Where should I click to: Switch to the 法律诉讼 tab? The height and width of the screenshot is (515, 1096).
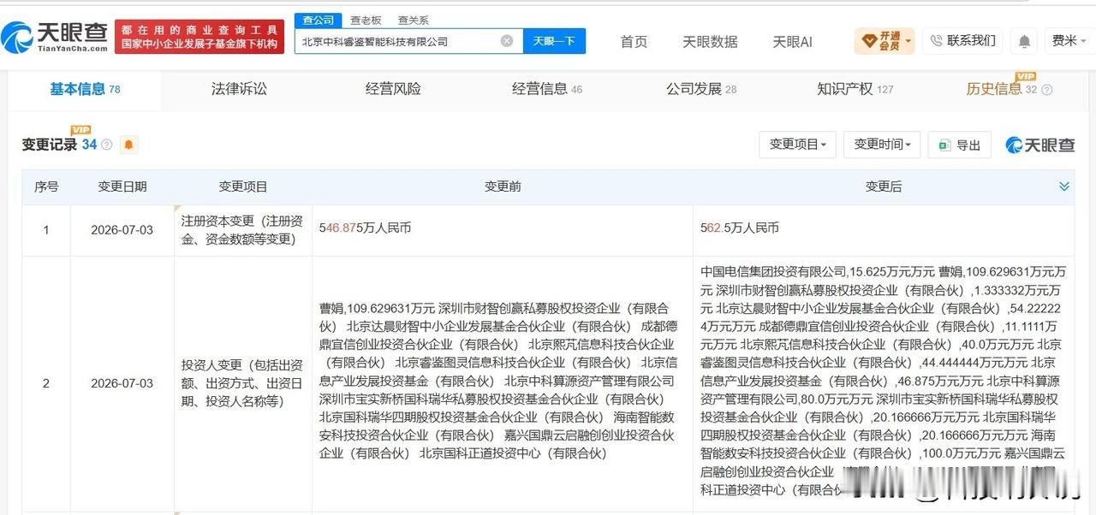click(239, 89)
